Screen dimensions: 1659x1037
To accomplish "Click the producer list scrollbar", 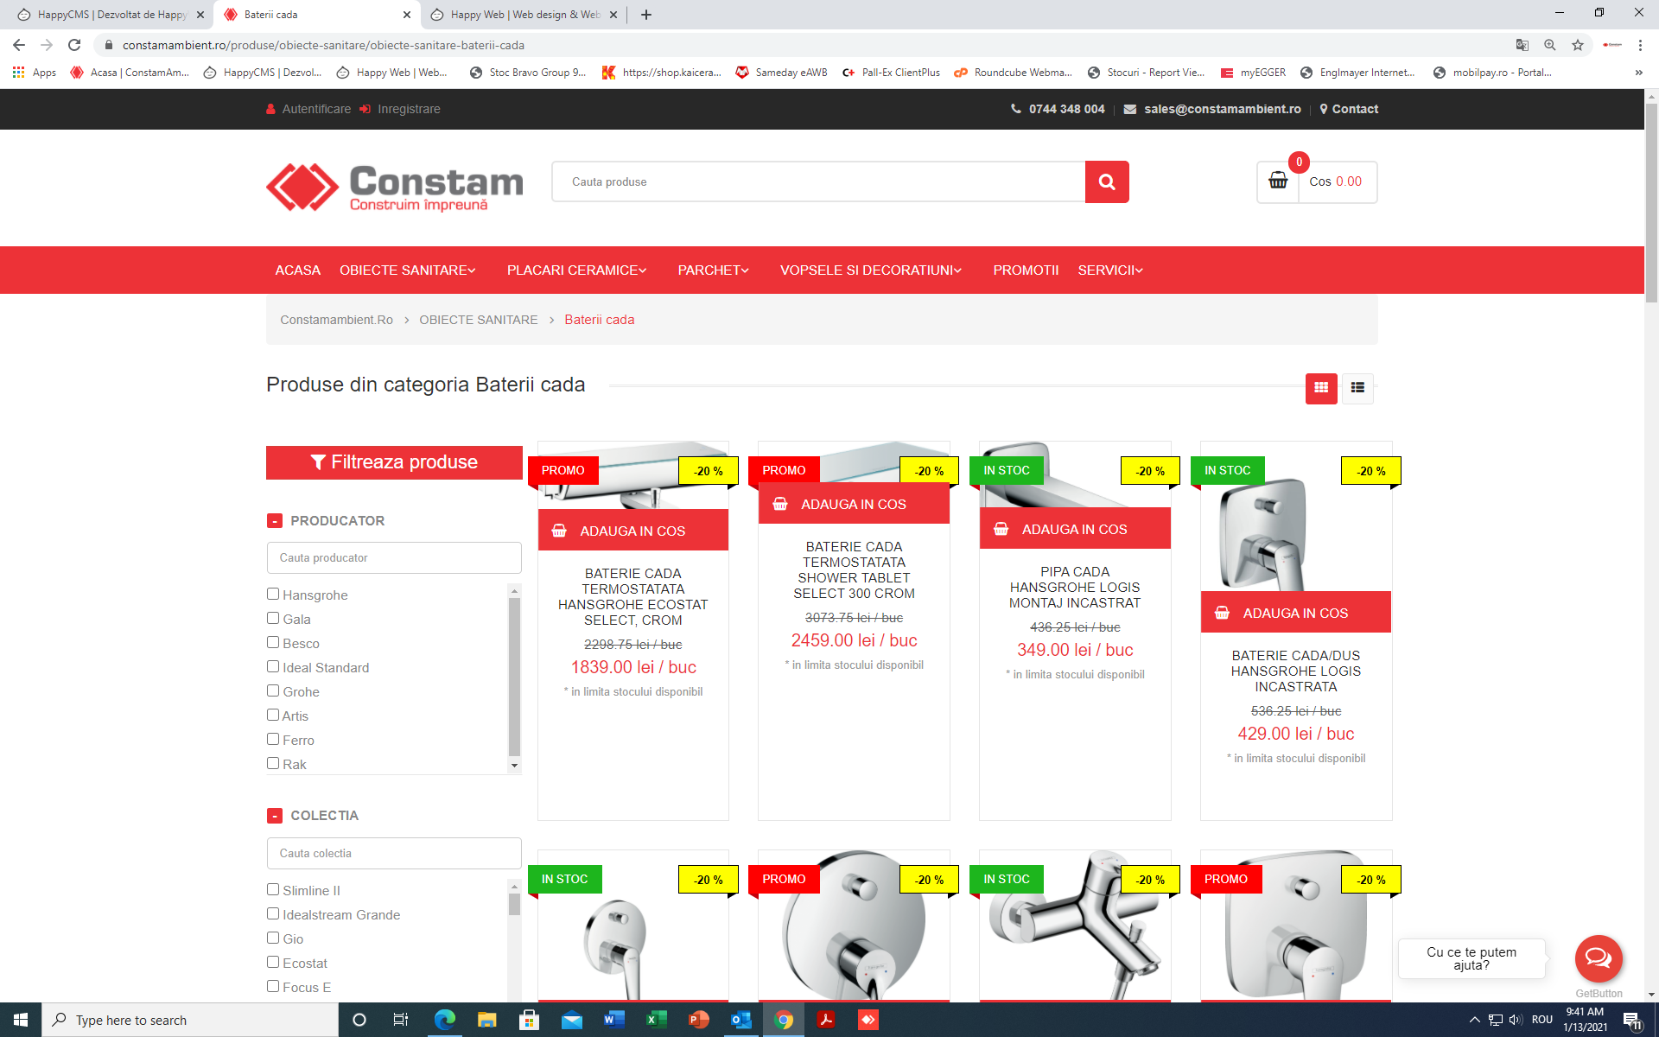I will 515,677.
